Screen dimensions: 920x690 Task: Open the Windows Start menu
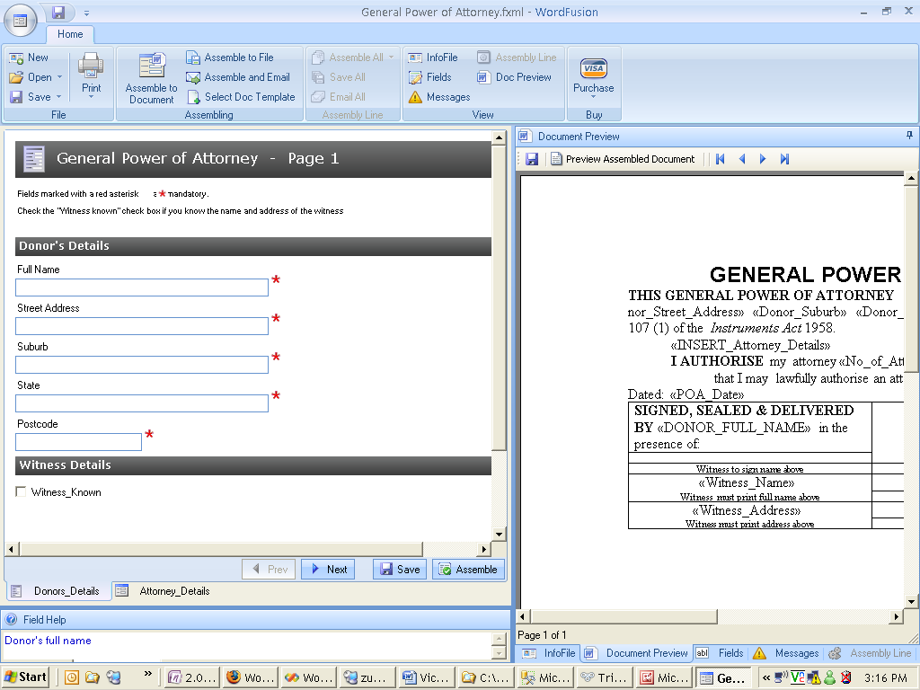coord(25,677)
